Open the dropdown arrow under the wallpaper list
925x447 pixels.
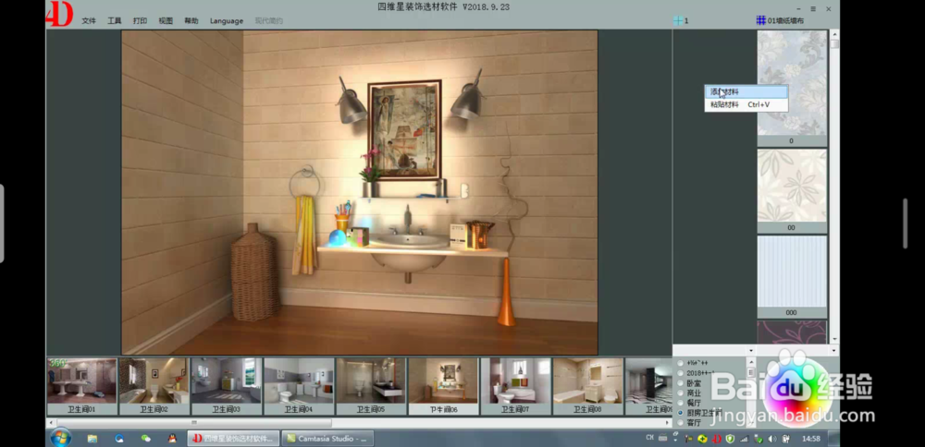[x=834, y=350]
